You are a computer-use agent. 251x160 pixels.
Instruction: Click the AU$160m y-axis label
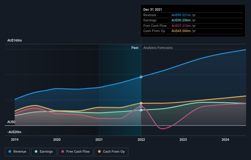[x=15, y=40]
